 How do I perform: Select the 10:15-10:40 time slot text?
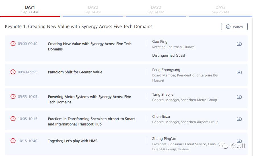[x=28, y=141]
